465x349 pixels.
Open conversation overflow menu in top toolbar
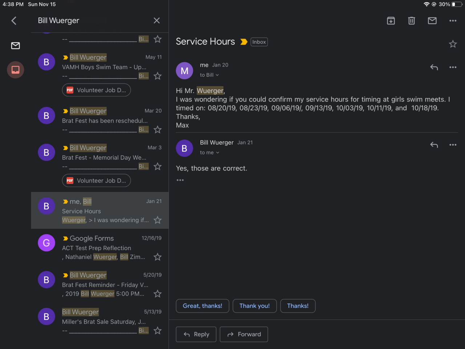[x=453, y=21]
